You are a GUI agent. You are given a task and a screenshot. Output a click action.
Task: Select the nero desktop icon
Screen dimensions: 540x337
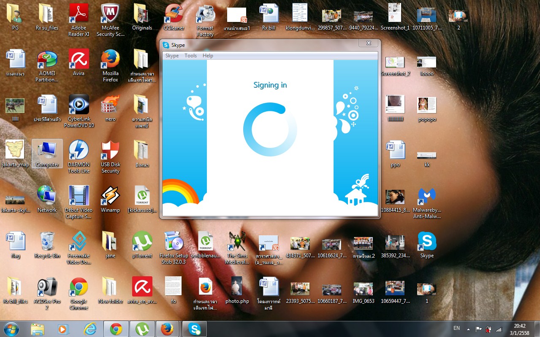[x=110, y=108]
